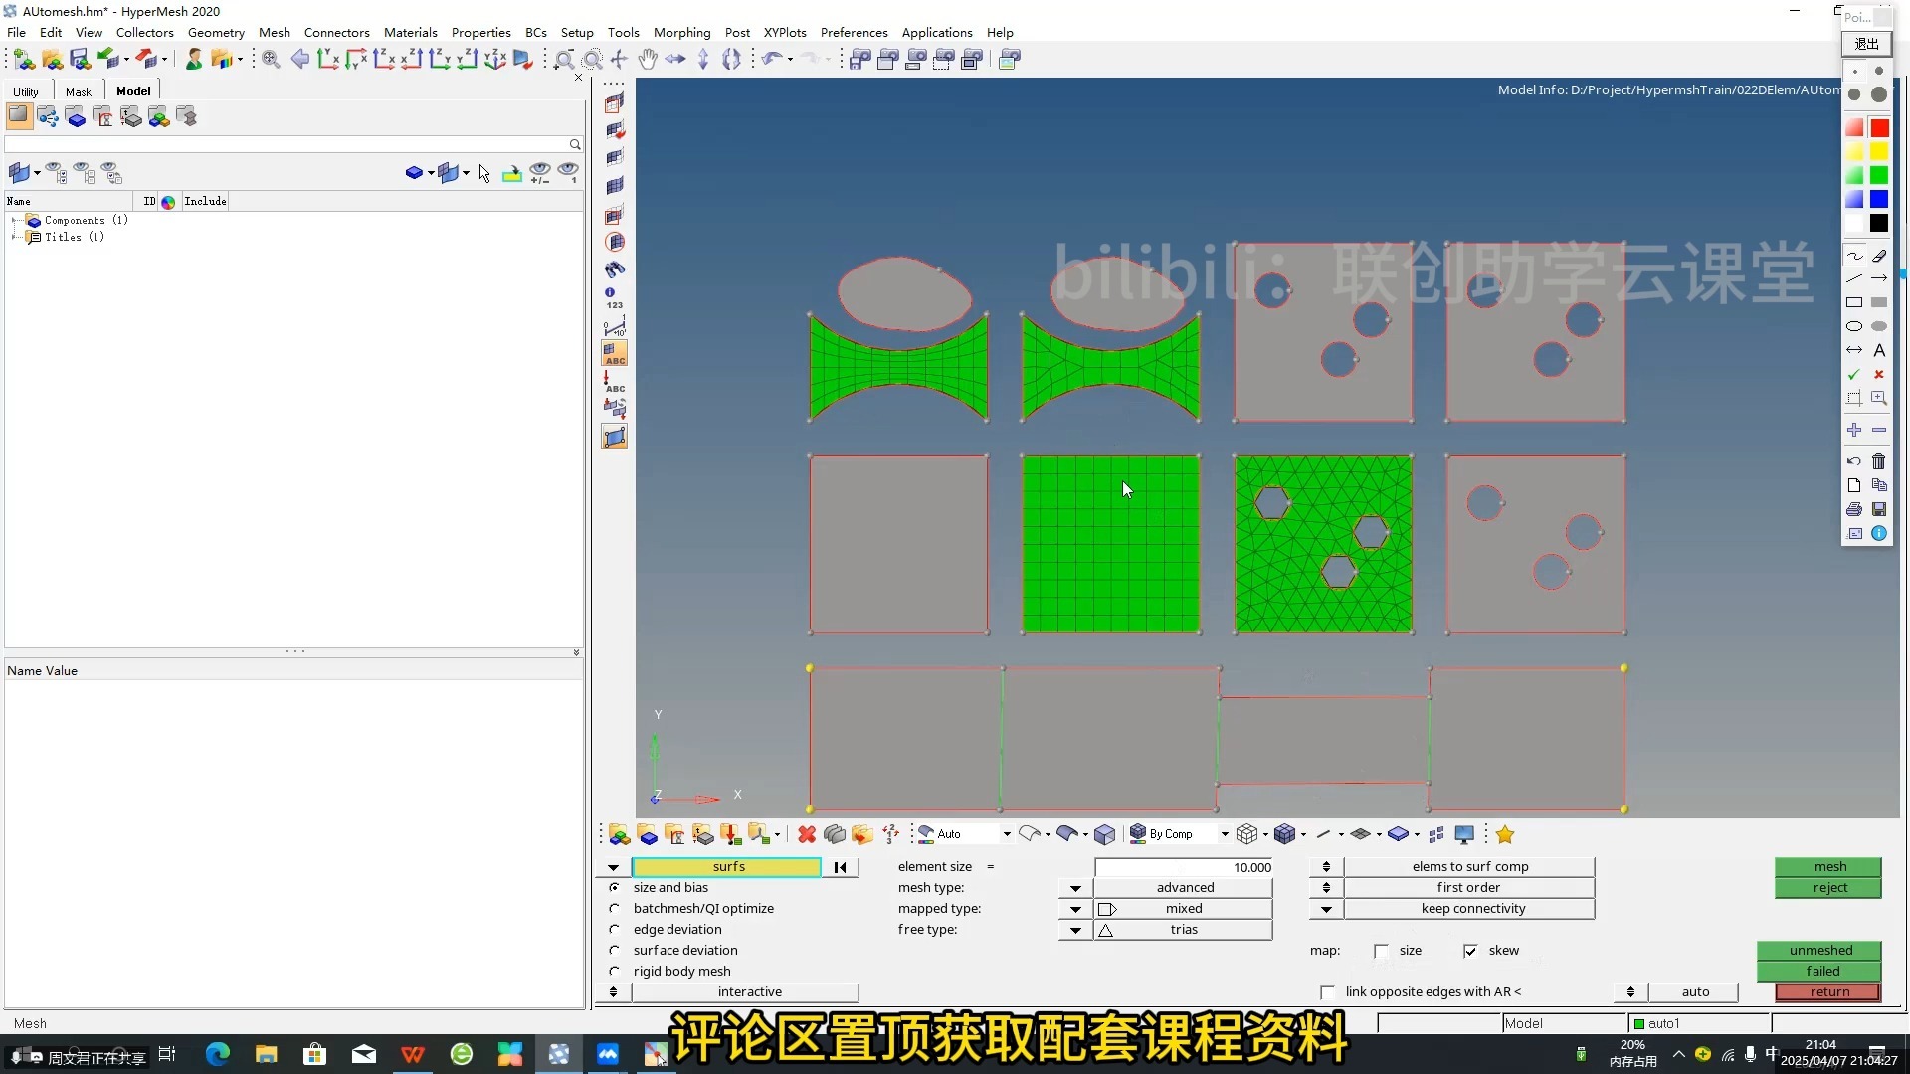Switch to the Utility tab

point(26,91)
